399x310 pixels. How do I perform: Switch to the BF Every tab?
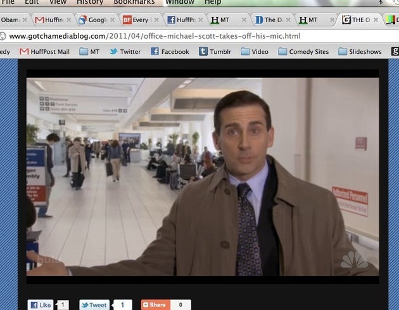click(x=141, y=20)
